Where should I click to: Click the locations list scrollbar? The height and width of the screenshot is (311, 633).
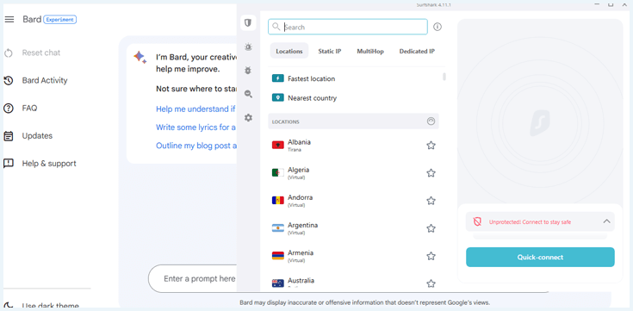click(444, 77)
